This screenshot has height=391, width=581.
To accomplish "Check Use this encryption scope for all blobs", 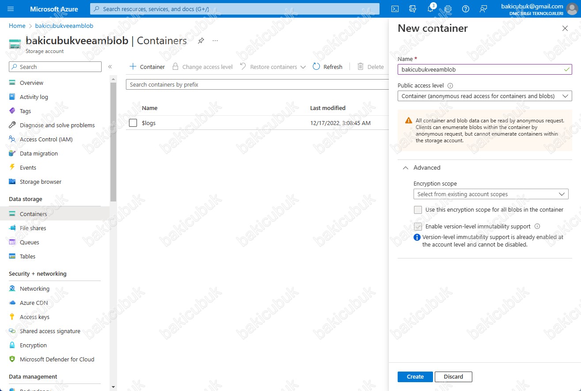I will coord(418,210).
